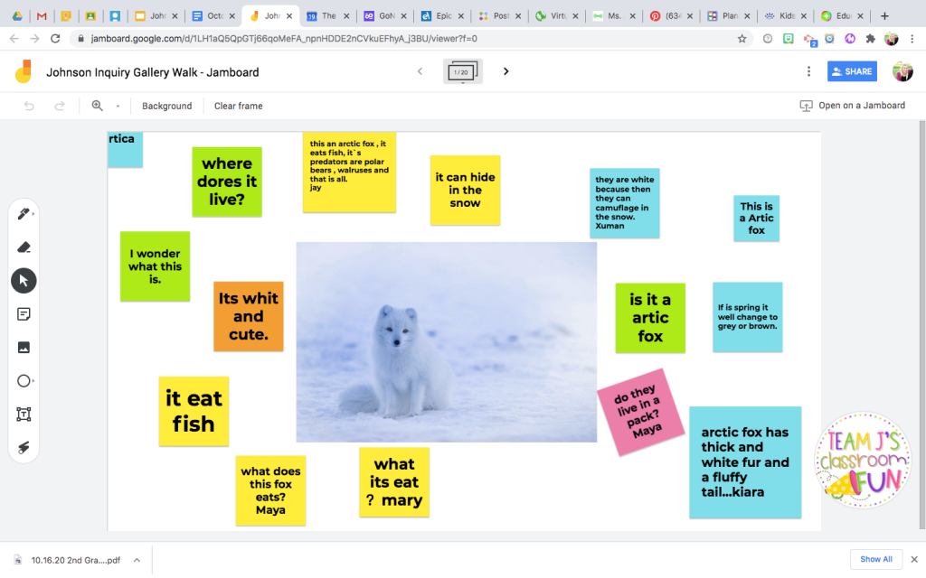Viewport: 926px width, 578px height.
Task: Click Open on a Jamboard
Action: (852, 106)
